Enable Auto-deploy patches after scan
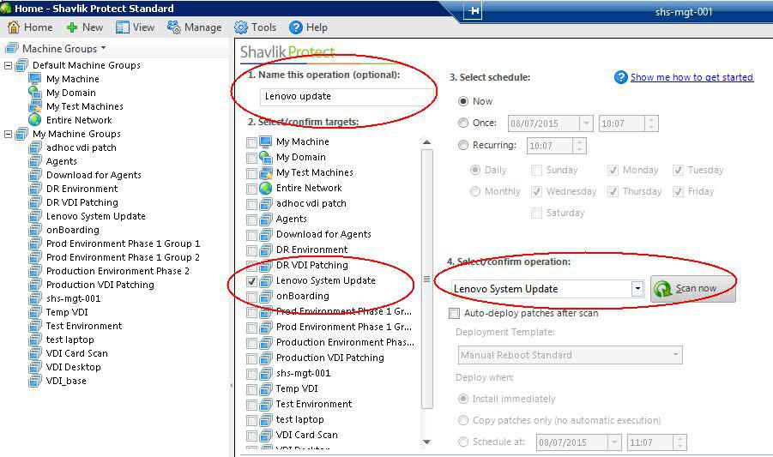773x457 pixels. [x=454, y=313]
